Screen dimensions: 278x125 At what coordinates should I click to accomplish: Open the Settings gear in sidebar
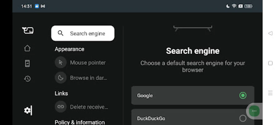28,110
